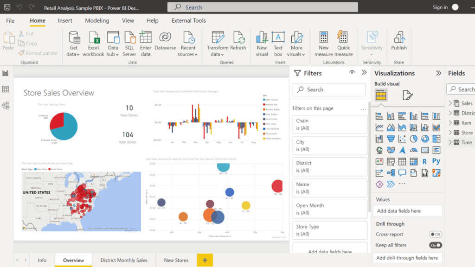The width and height of the screenshot is (475, 267).
Task: Insert a Text box from the ribbon
Action: [x=278, y=42]
